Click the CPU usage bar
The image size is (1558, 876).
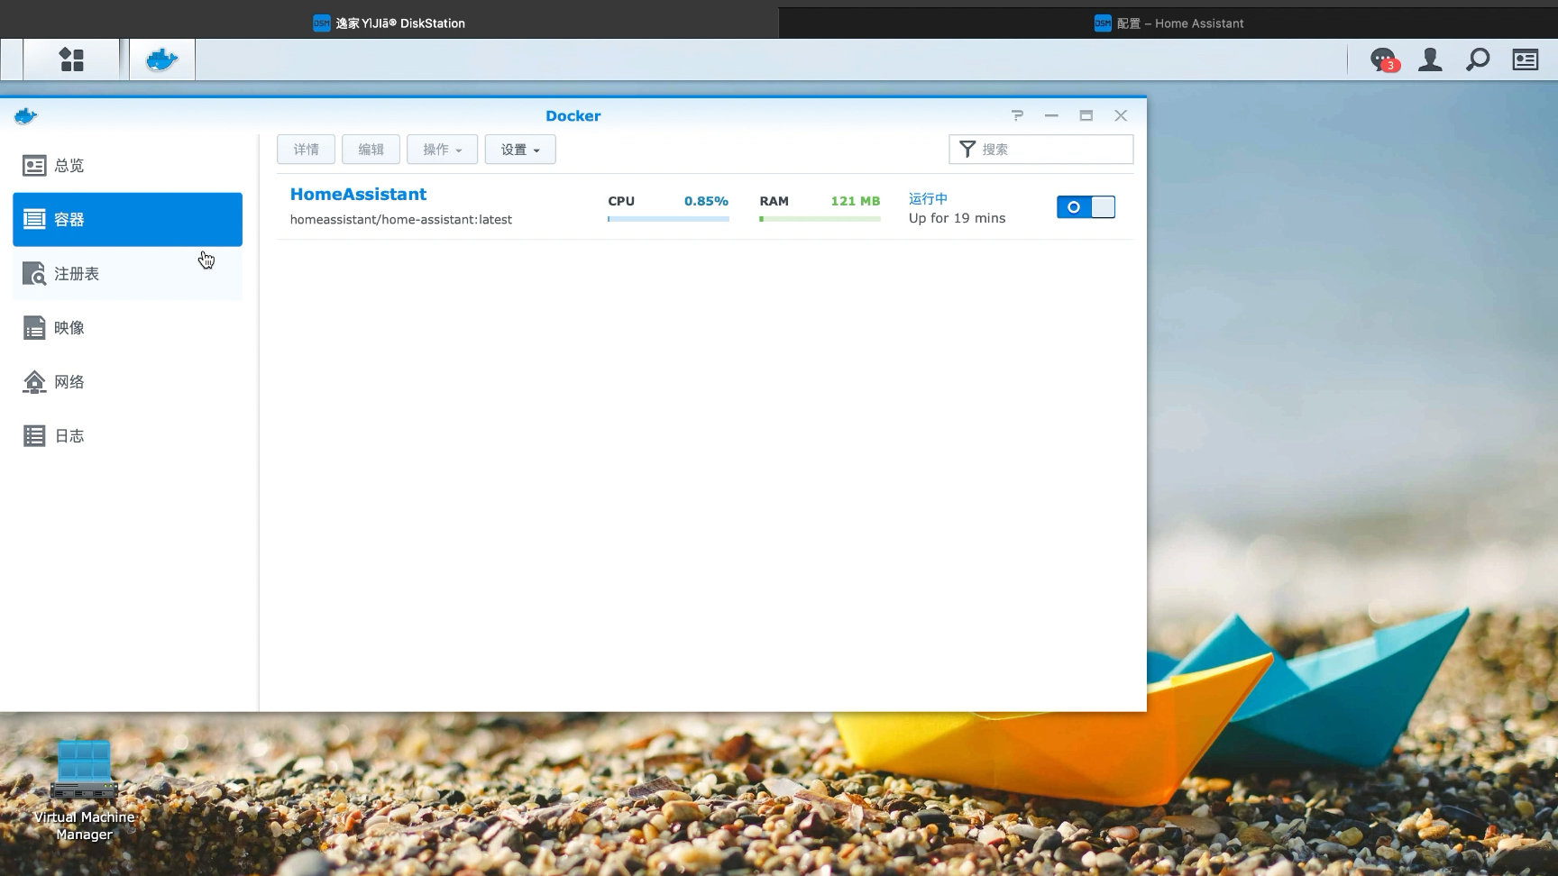click(668, 219)
